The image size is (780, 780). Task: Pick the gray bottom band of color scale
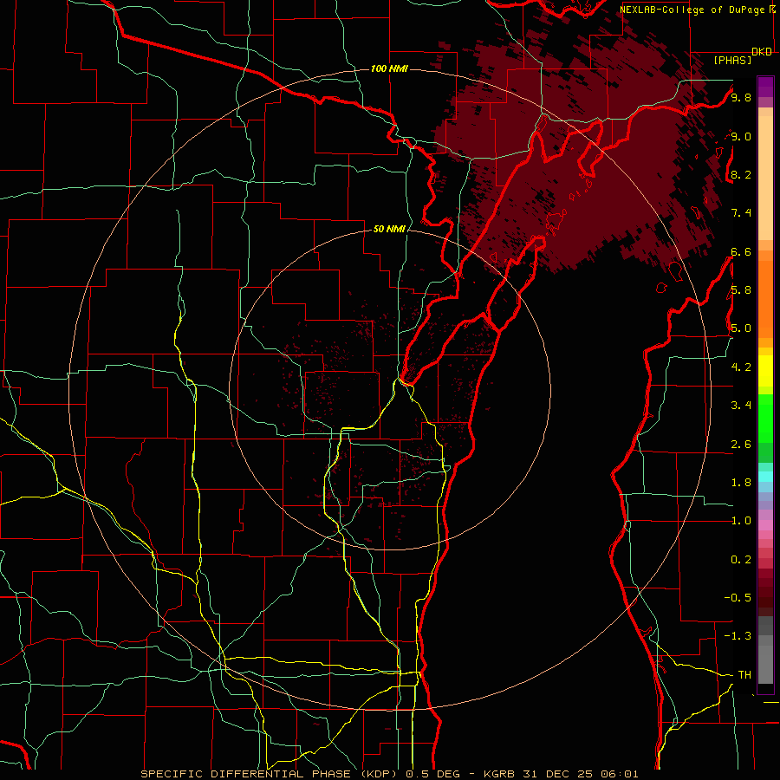765,649
